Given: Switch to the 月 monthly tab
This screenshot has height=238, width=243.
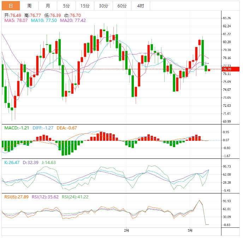Looking at the screenshot, I should click(48, 6).
